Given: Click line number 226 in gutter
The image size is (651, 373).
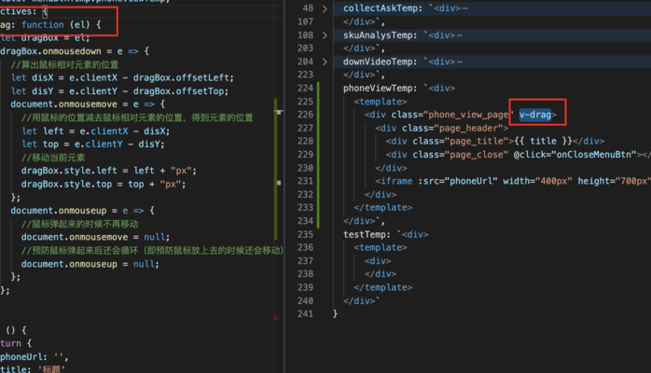Looking at the screenshot, I should click(305, 115).
